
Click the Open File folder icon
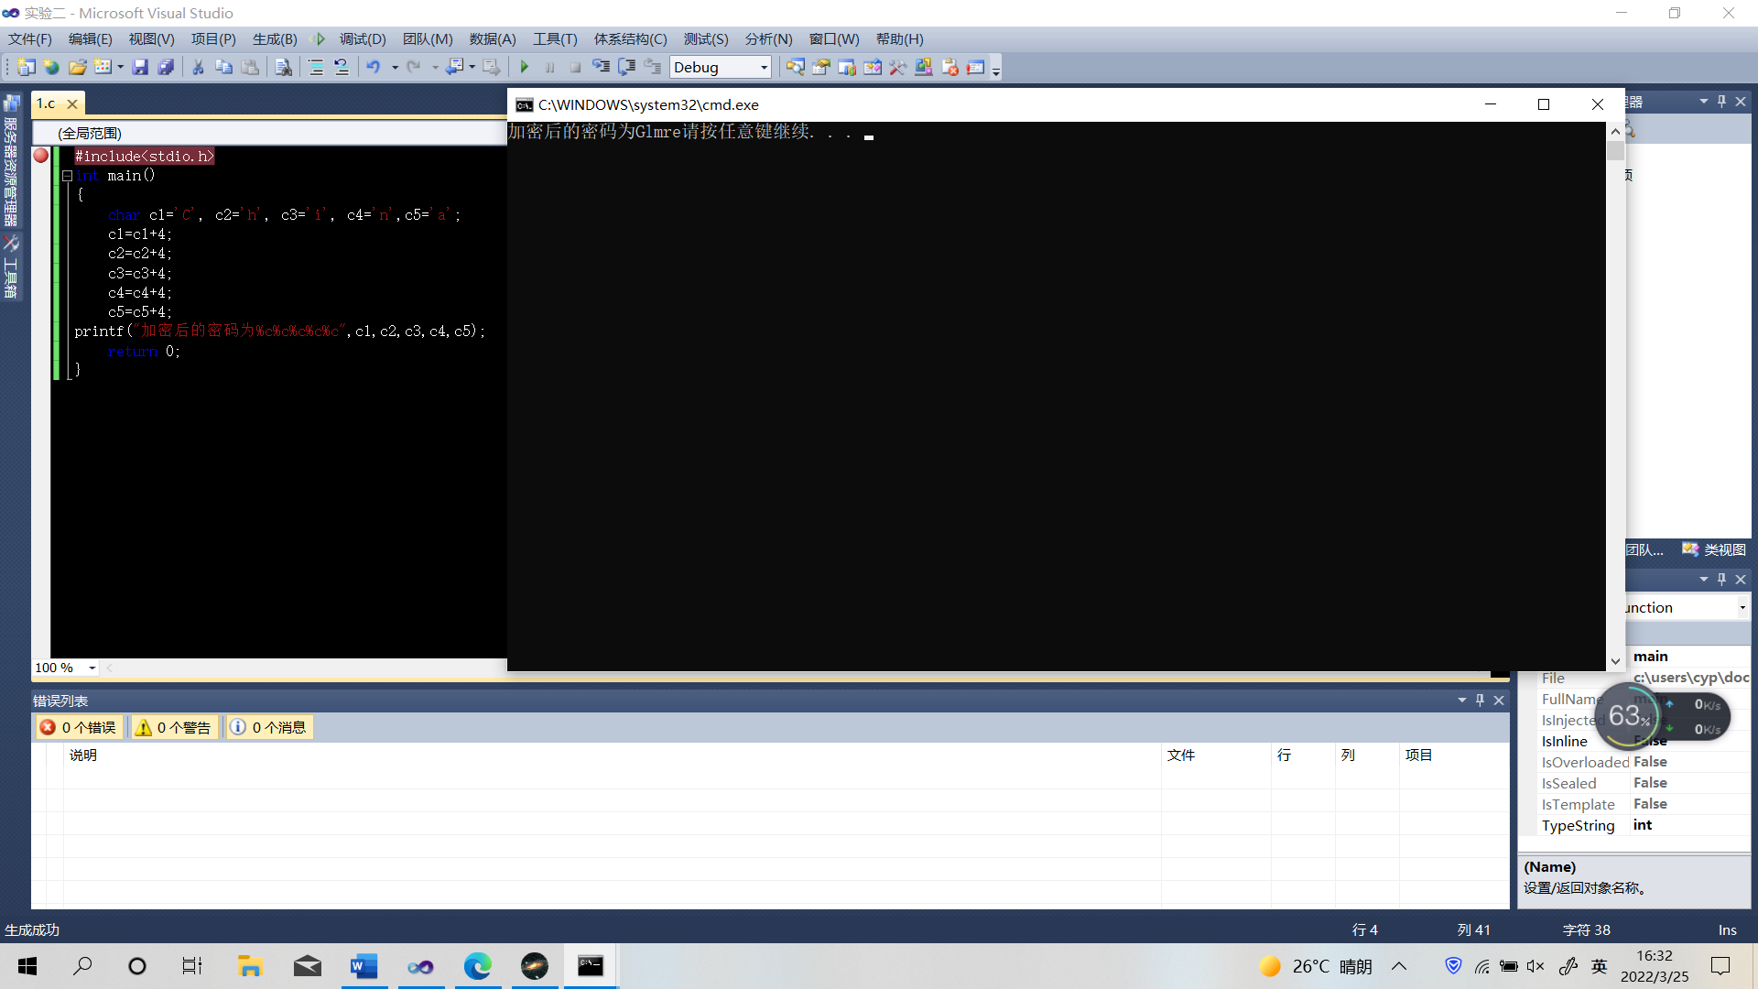click(x=78, y=67)
